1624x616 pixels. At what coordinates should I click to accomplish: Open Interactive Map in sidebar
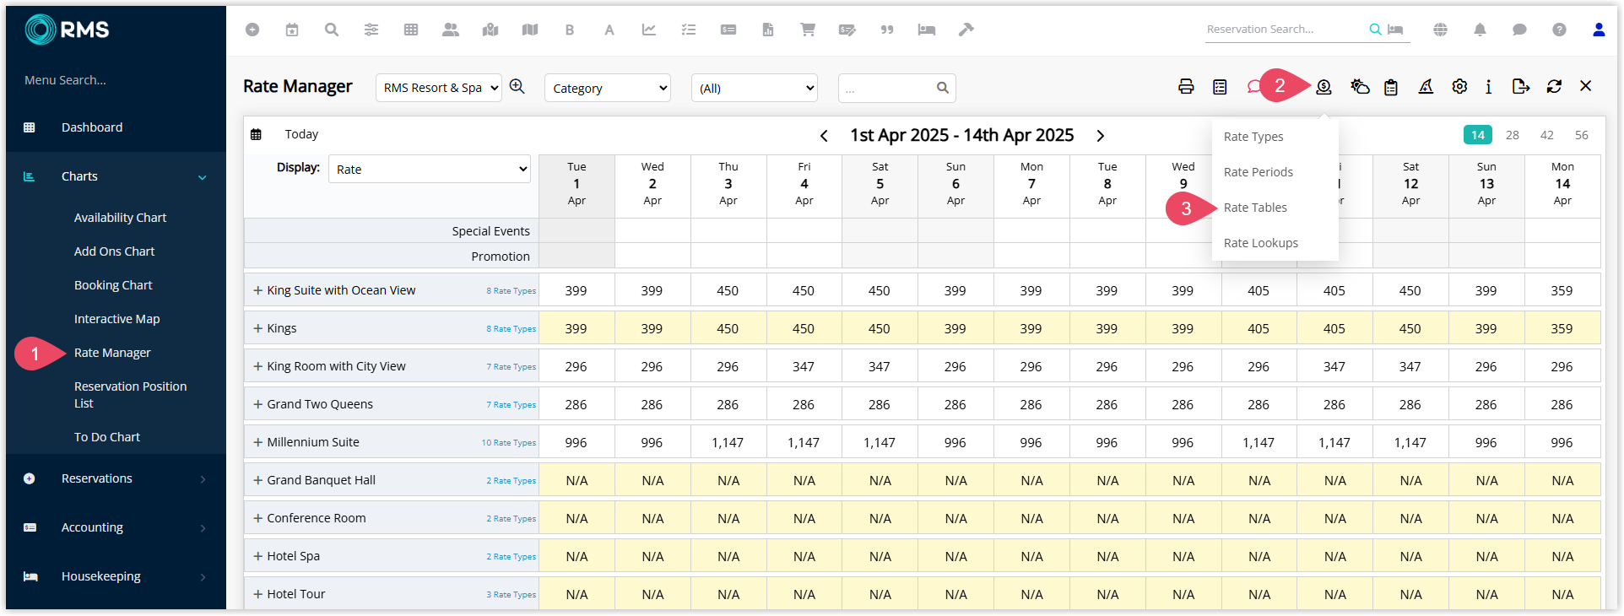pyautogui.click(x=116, y=319)
